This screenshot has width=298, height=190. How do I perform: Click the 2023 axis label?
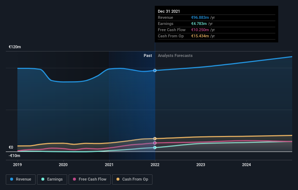[x=201, y=165]
